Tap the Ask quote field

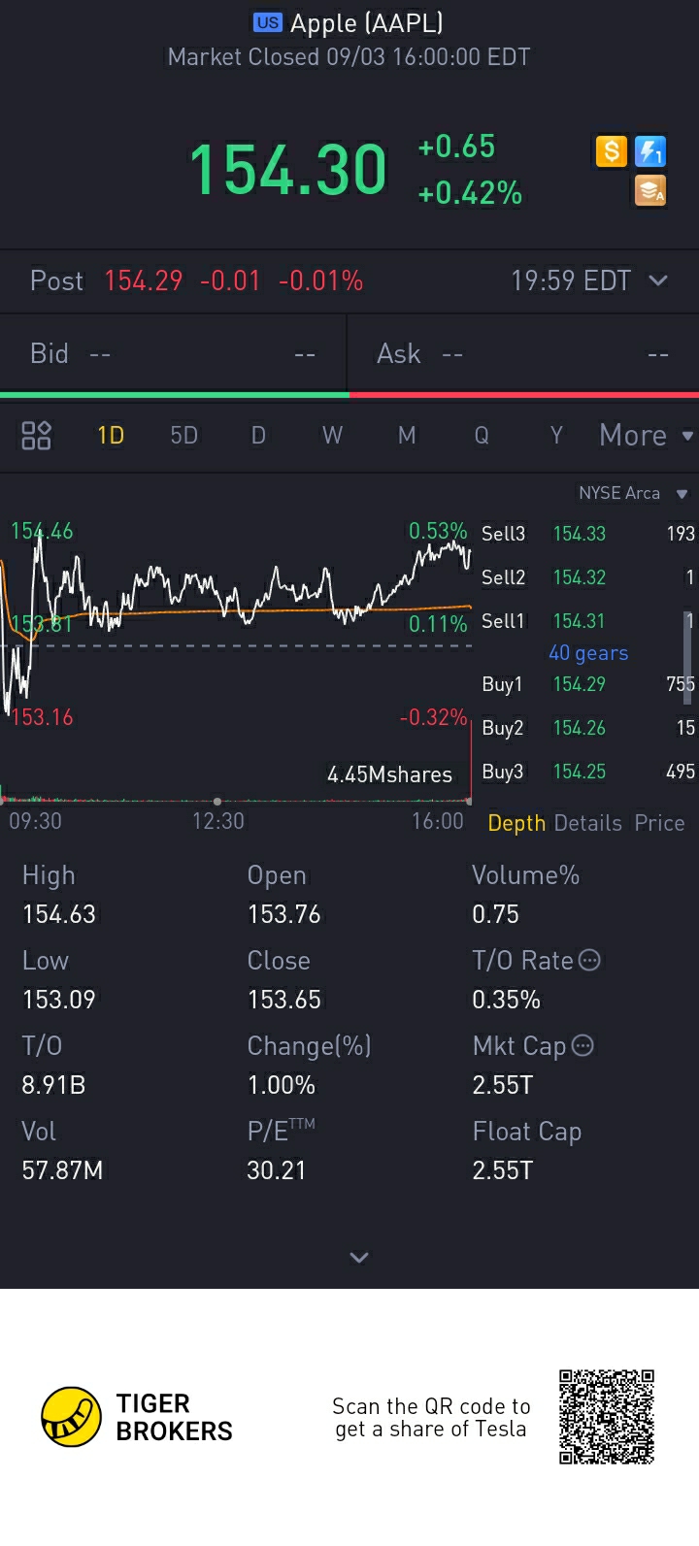(524, 353)
